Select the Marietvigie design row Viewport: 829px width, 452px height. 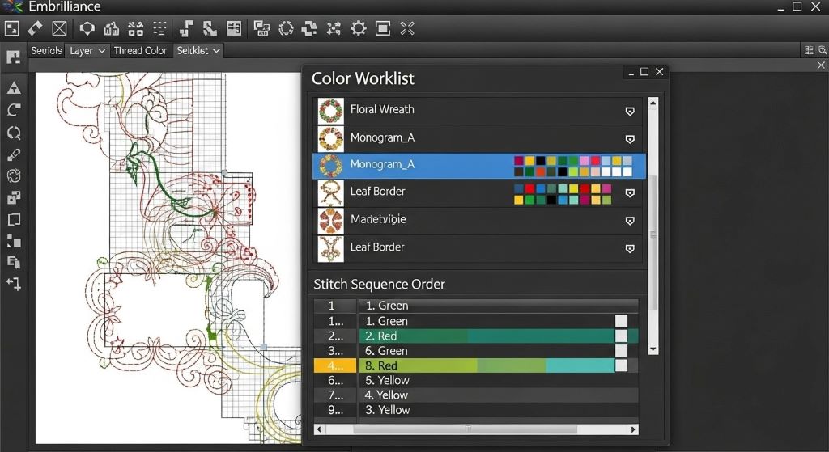coord(479,221)
